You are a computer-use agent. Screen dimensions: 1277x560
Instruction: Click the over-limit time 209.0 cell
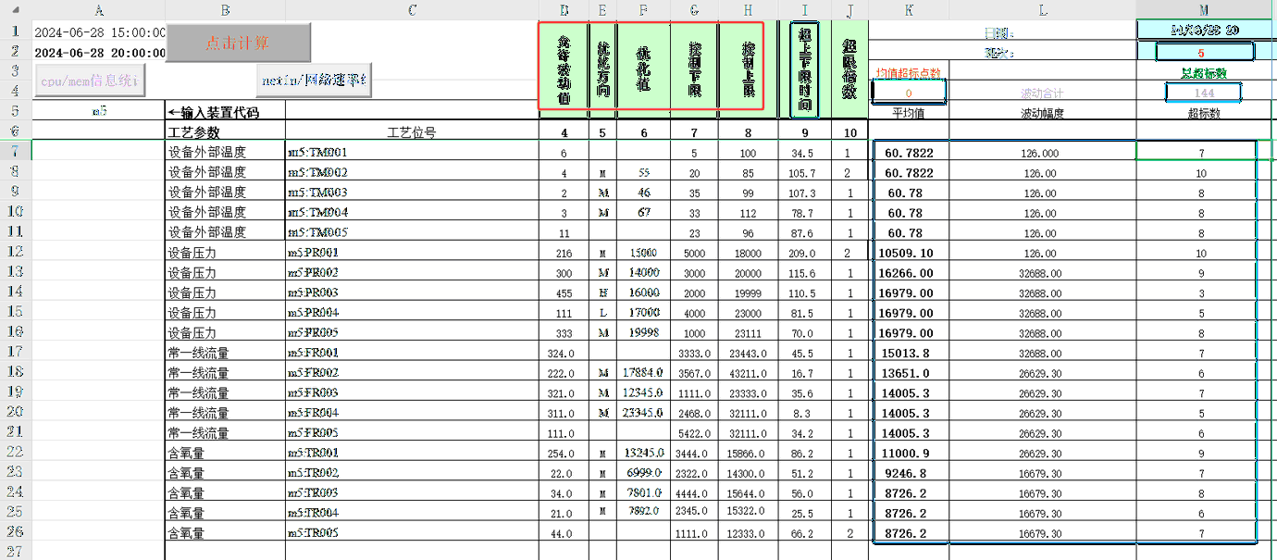(804, 252)
